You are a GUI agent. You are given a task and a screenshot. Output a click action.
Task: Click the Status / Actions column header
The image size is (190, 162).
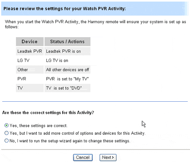[67, 42]
